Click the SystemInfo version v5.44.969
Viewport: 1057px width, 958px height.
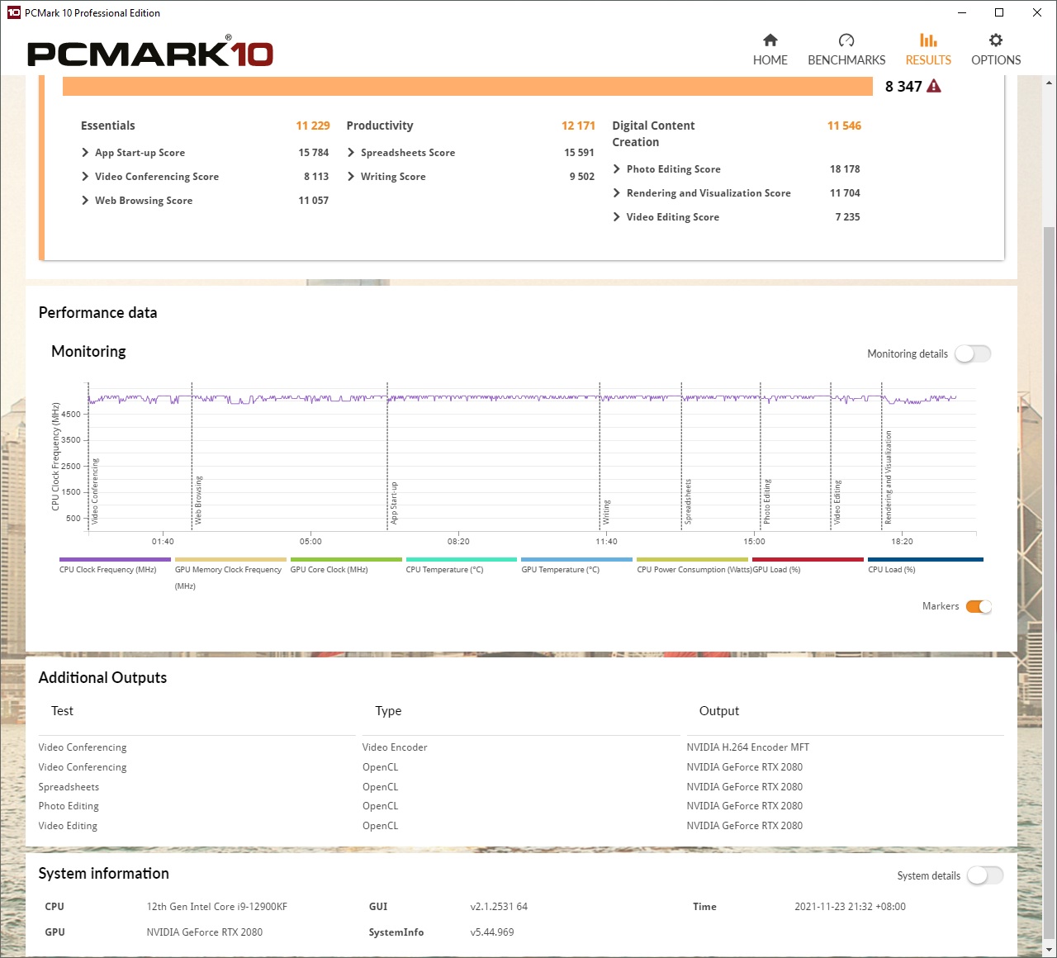492,932
